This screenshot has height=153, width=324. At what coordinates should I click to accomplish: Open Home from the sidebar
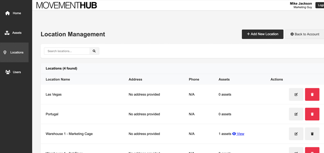14,13
